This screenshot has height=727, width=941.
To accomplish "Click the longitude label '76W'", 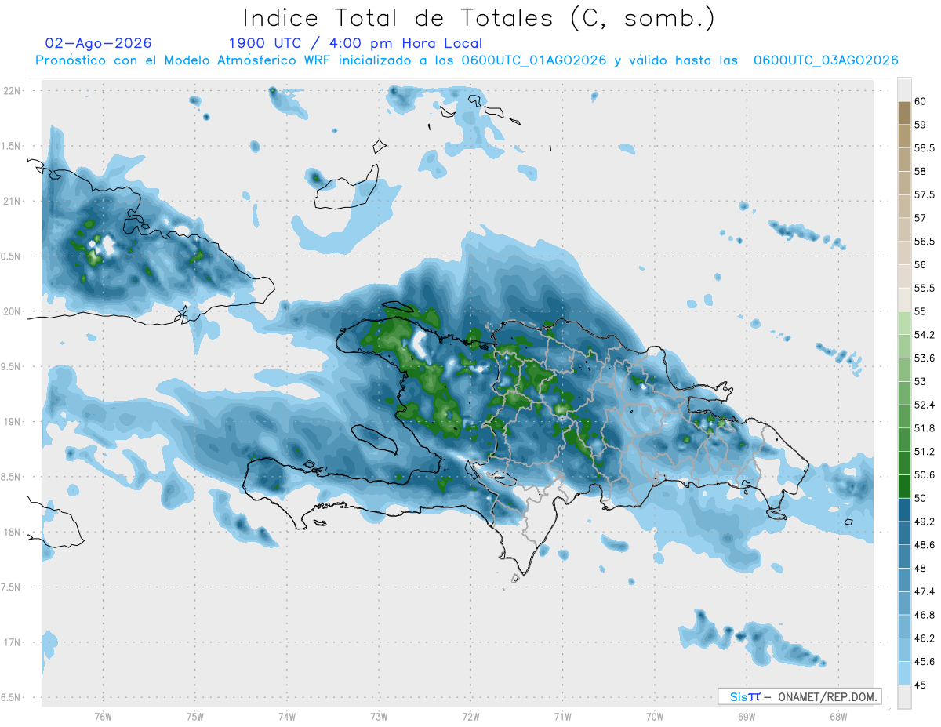I will [x=103, y=716].
